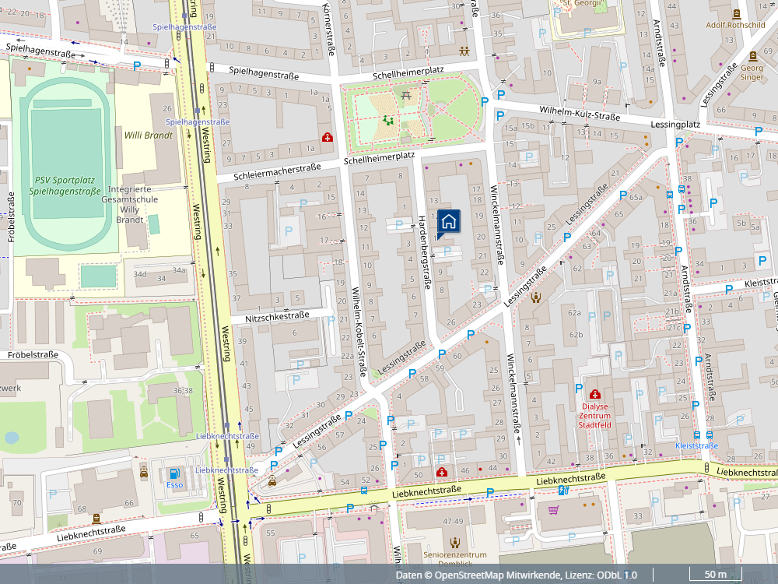Click the blue home marker on Hardenbergstraße

point(449,222)
